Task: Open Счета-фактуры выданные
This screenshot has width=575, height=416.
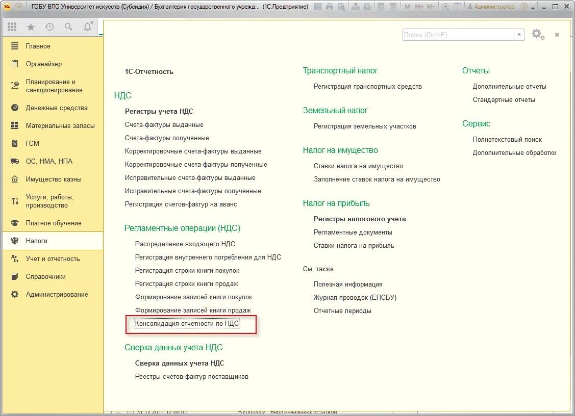Action: [164, 124]
